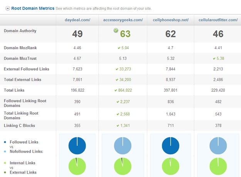Click total linking root domains value 1,043
Image resolution: width=241 pixels, height=177 pixels.
tap(170, 114)
